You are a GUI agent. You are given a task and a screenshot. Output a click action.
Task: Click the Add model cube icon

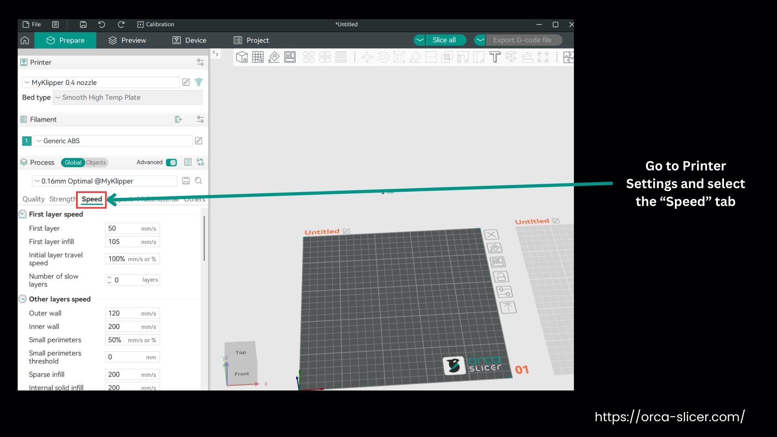point(242,57)
